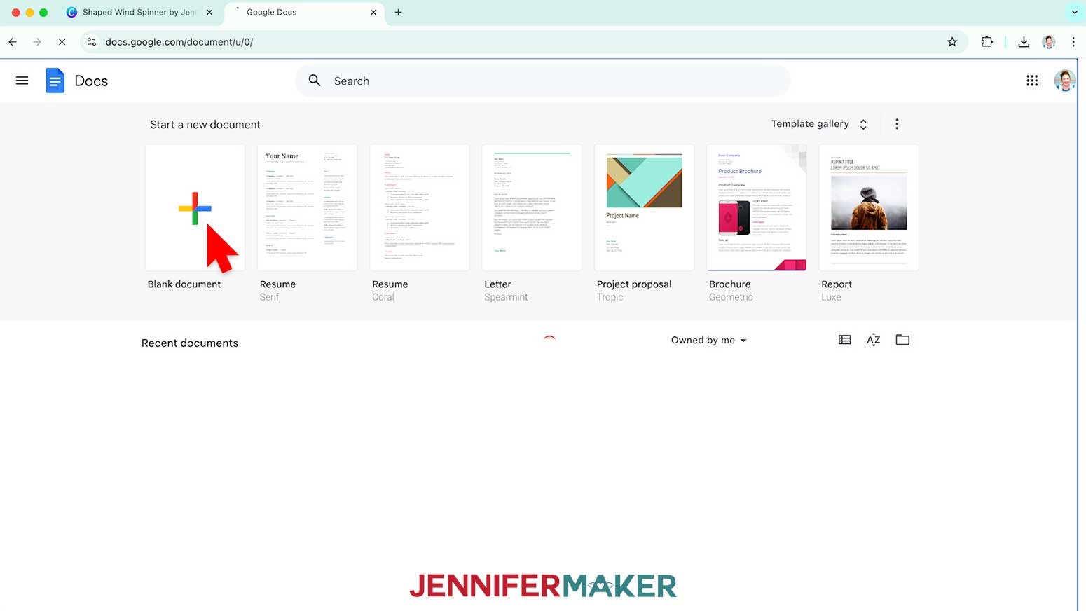Go back in browser
The image size is (1086, 611).
(x=13, y=42)
